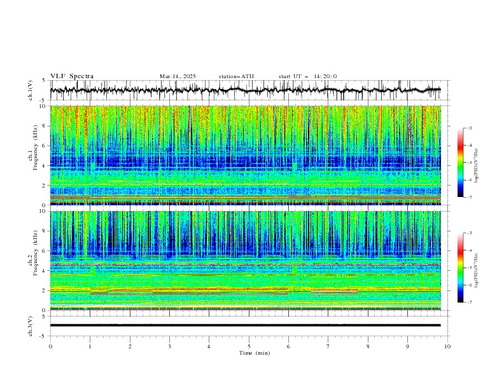Click time axis tick label "7"
The height and width of the screenshot is (389, 504).
(328, 346)
